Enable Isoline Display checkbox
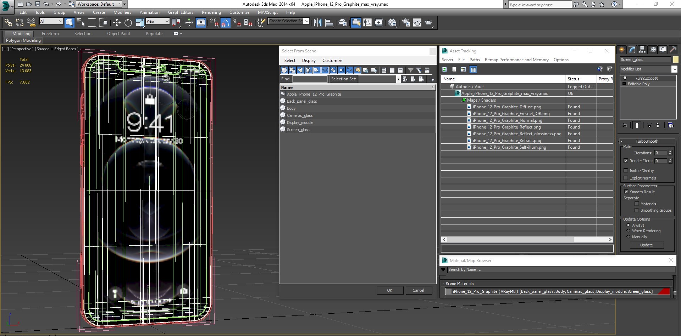 (x=626, y=171)
